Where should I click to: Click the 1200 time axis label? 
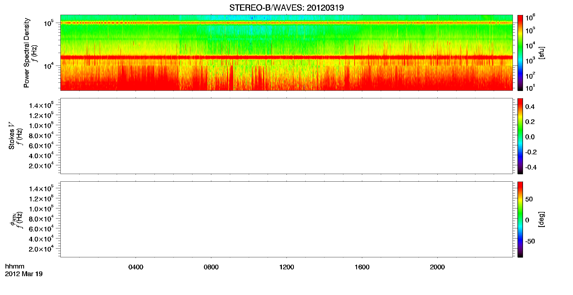click(286, 267)
